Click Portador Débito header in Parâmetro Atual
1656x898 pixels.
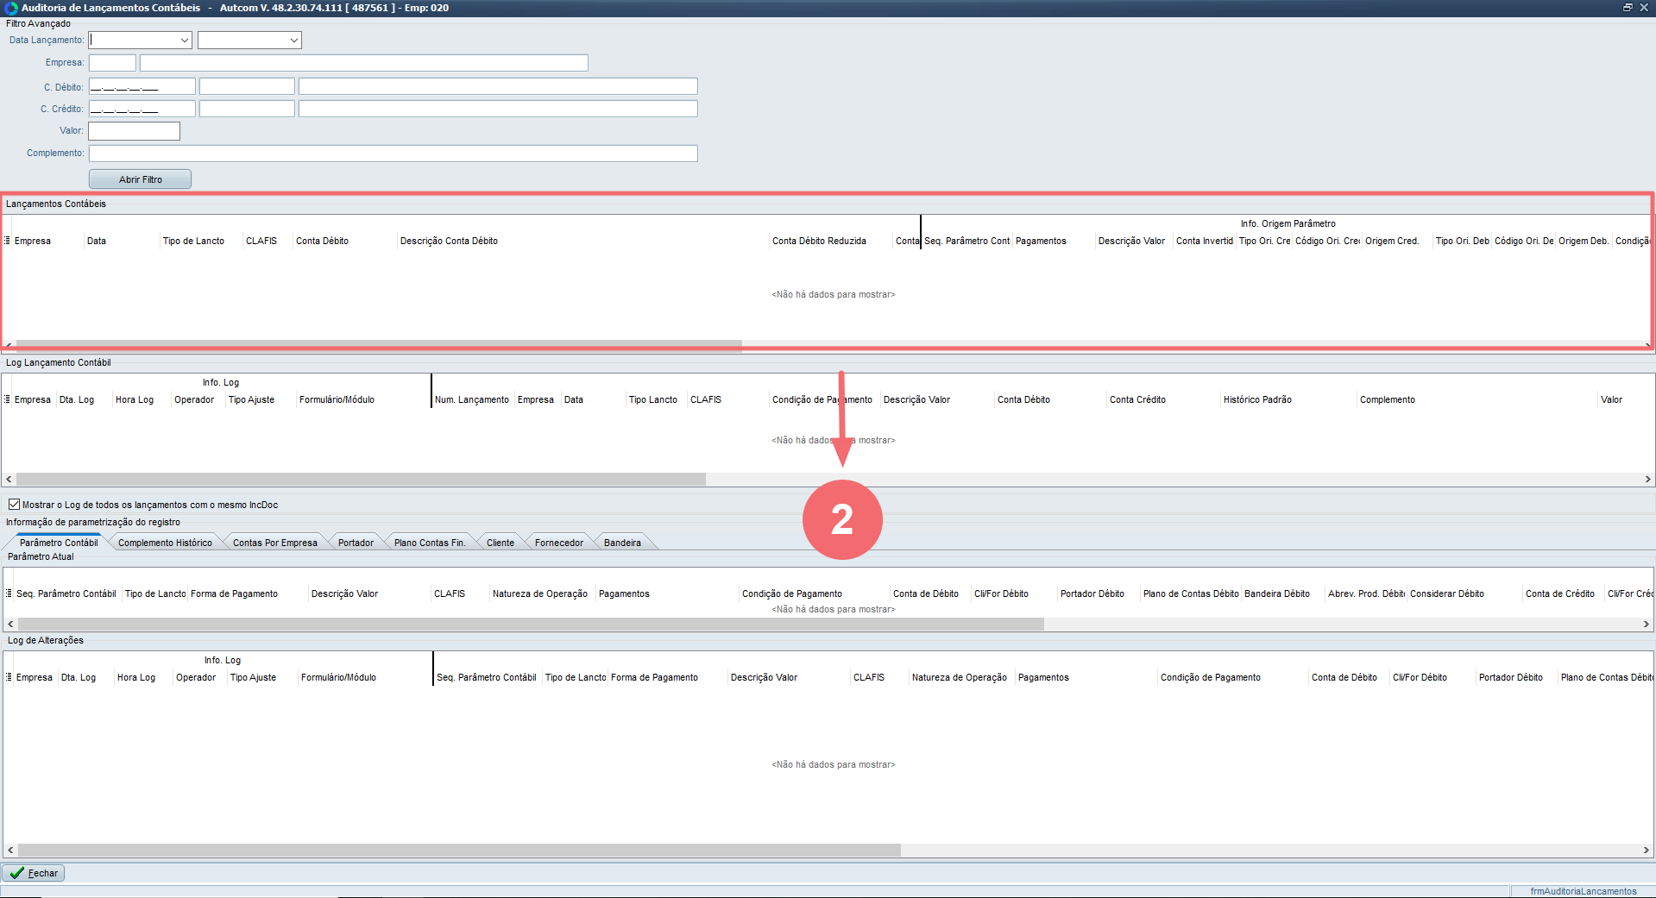pyautogui.click(x=1098, y=593)
